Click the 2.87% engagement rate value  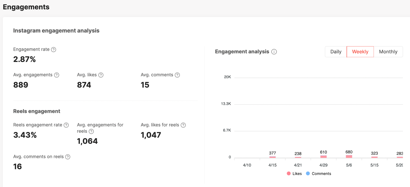(24, 59)
